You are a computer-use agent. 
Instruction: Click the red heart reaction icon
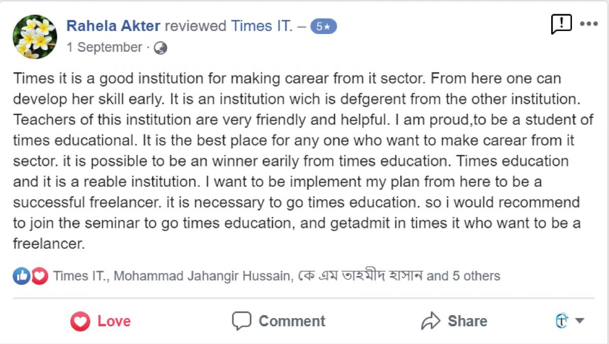tap(40, 276)
